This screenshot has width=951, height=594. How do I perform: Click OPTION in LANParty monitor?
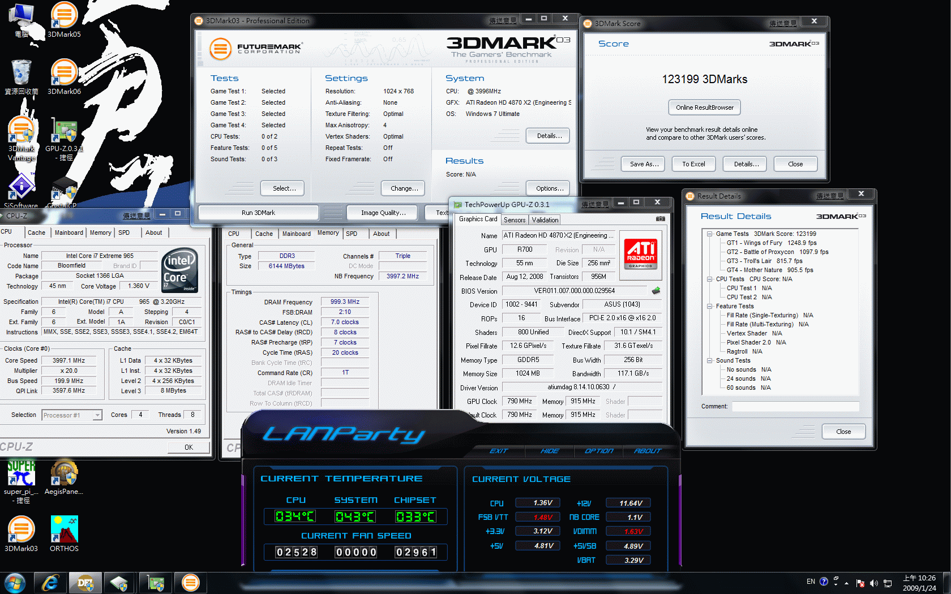(x=598, y=451)
